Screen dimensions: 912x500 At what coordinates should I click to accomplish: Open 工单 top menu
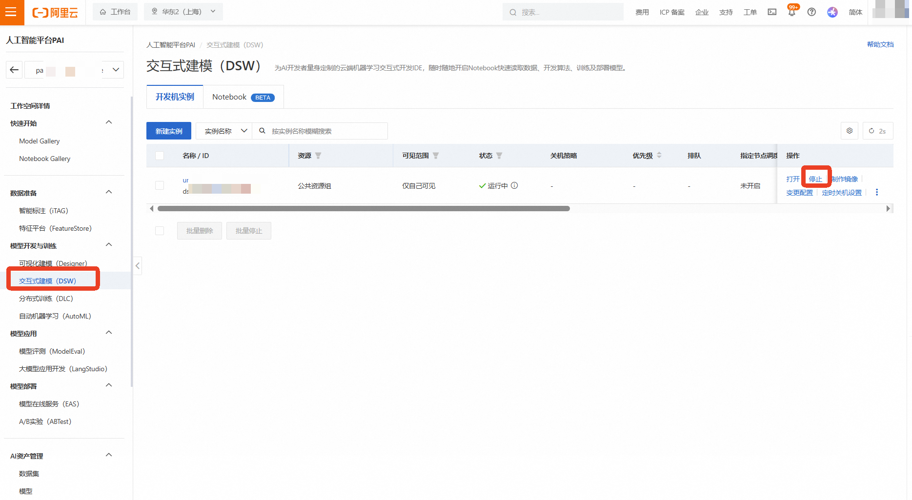click(750, 12)
